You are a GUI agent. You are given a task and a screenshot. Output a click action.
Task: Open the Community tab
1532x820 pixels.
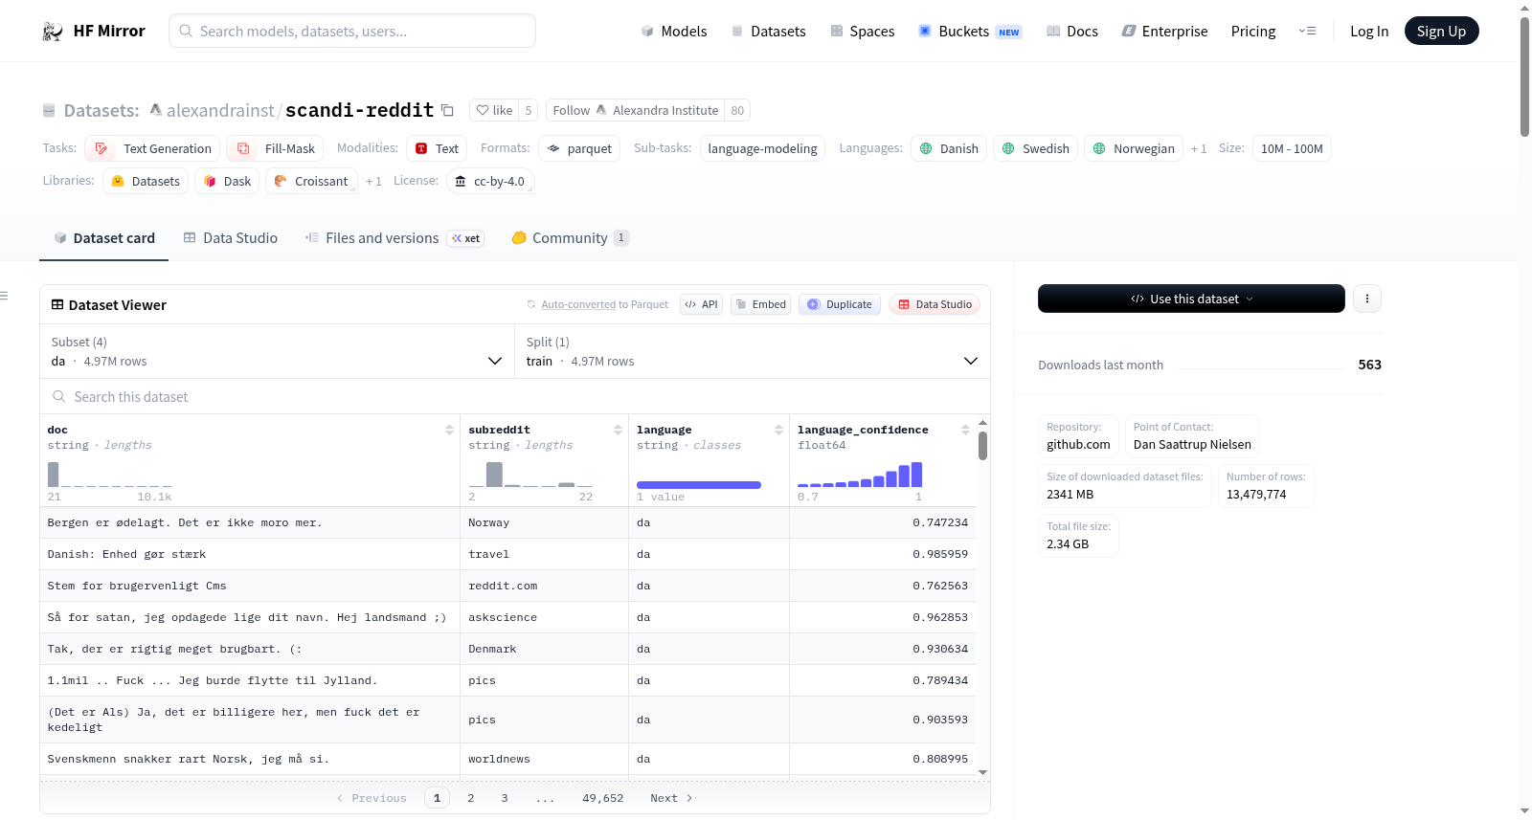(x=570, y=238)
